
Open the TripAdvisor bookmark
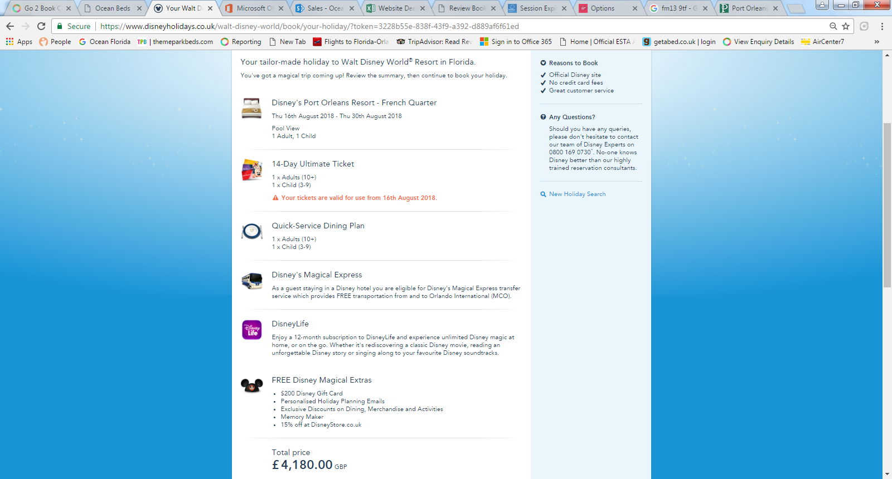434,42
